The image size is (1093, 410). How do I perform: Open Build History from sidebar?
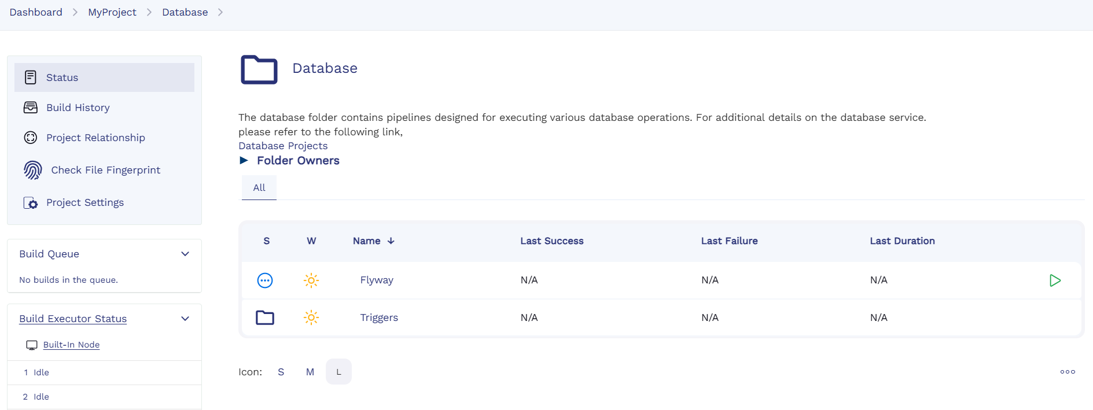78,108
